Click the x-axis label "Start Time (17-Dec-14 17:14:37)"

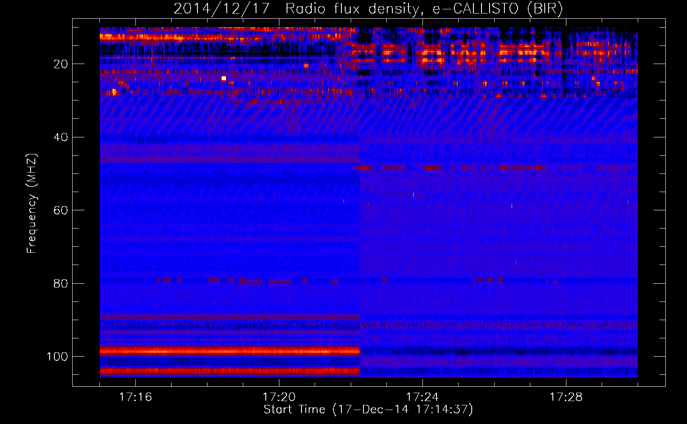pos(368,410)
